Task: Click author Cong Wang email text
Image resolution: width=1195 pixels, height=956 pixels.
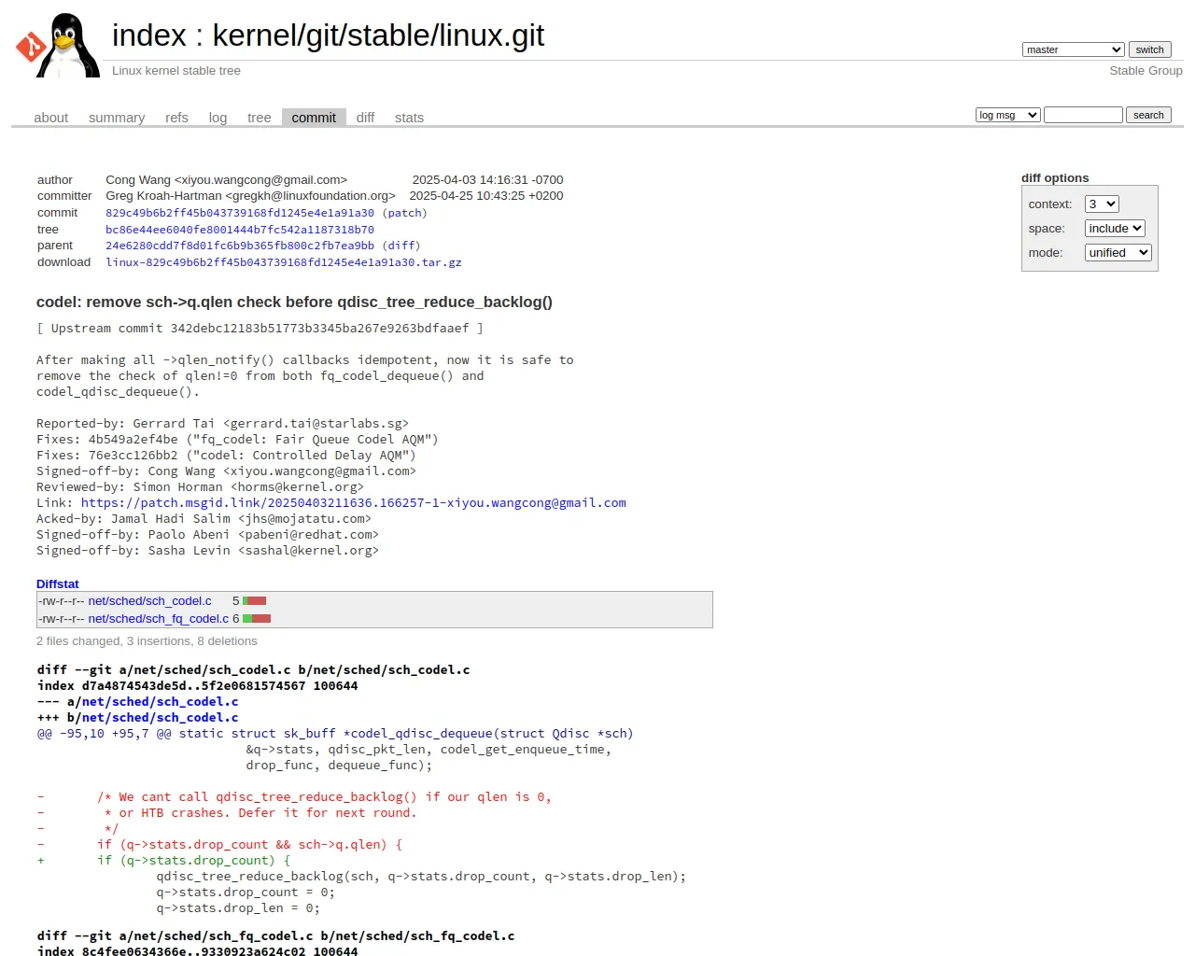Action: [226, 180]
